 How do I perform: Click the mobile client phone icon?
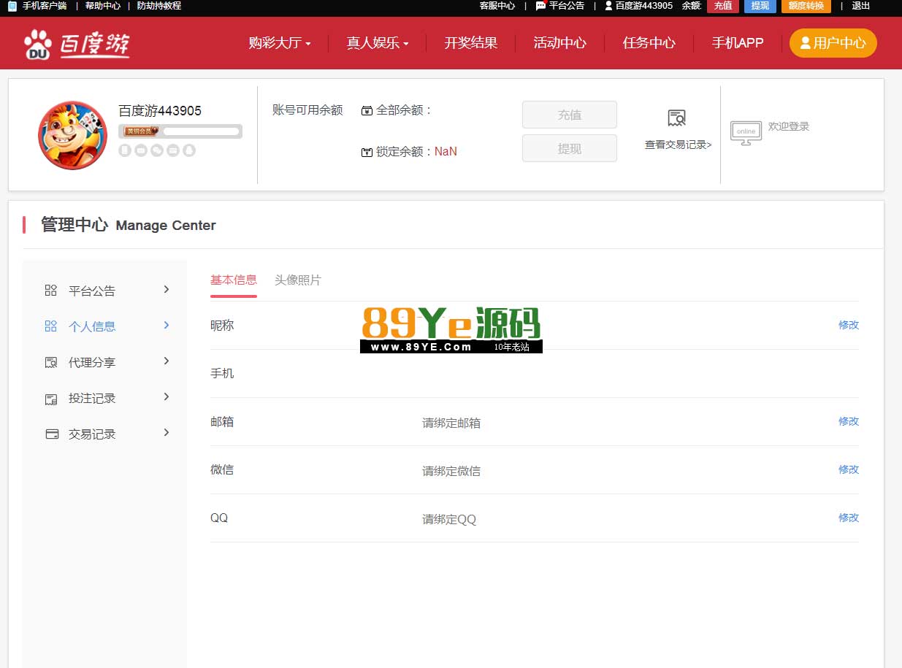coord(12,6)
